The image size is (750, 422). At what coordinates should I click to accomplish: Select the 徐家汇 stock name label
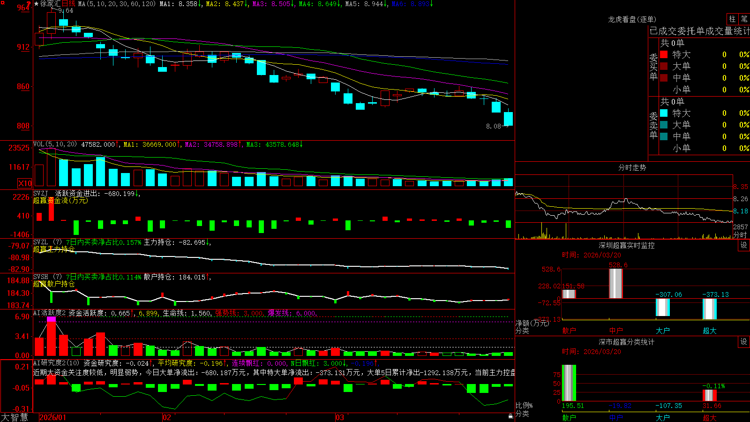click(x=51, y=4)
